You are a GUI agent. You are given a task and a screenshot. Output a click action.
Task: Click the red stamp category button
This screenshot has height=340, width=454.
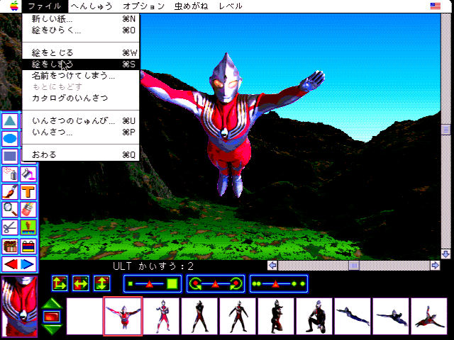52,317
